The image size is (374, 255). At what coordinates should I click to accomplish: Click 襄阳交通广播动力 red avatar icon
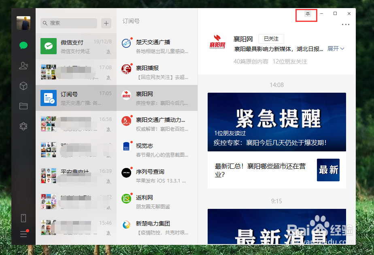[126, 121]
